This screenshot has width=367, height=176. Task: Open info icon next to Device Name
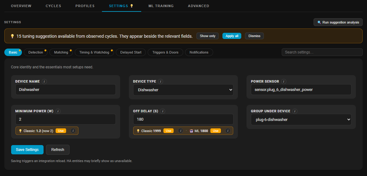[44, 82]
